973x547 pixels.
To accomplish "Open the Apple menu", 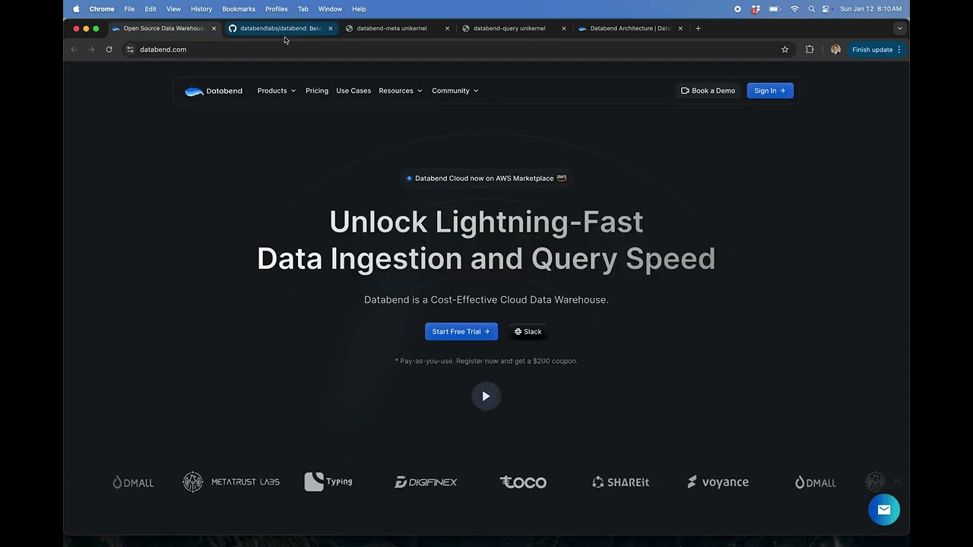I will (x=76, y=9).
